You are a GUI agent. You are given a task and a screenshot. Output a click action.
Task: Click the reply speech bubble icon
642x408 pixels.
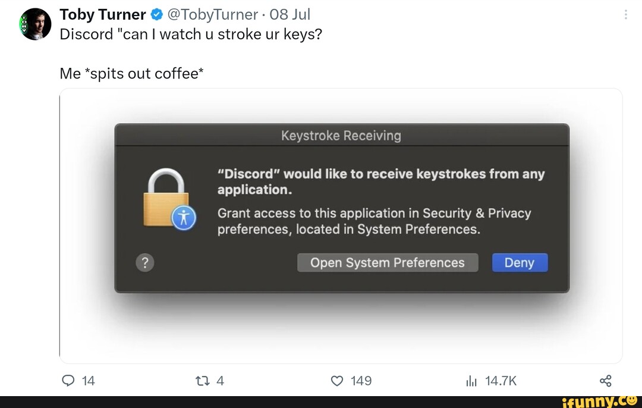[68, 381]
